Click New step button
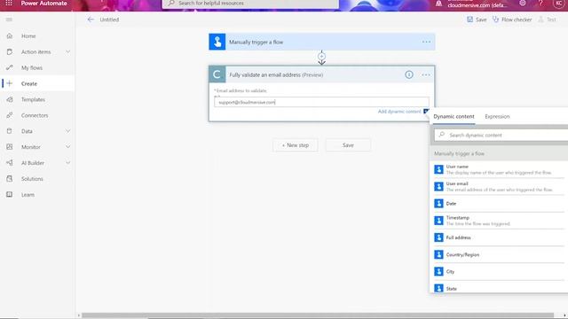This screenshot has width=568, height=319. (x=296, y=145)
